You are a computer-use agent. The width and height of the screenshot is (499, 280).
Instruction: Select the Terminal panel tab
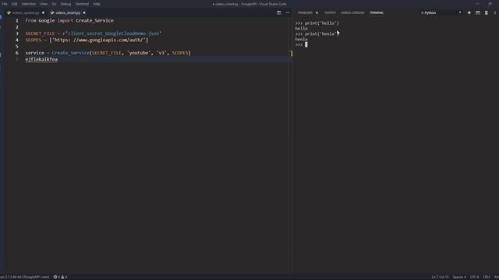377,12
